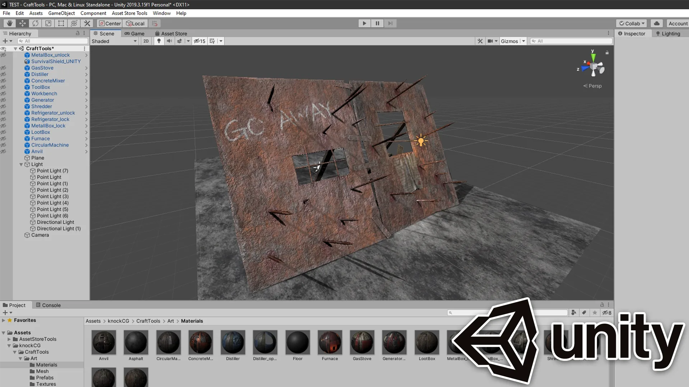This screenshot has width=689, height=387.
Task: Open the Collab dropdown
Action: coord(632,23)
